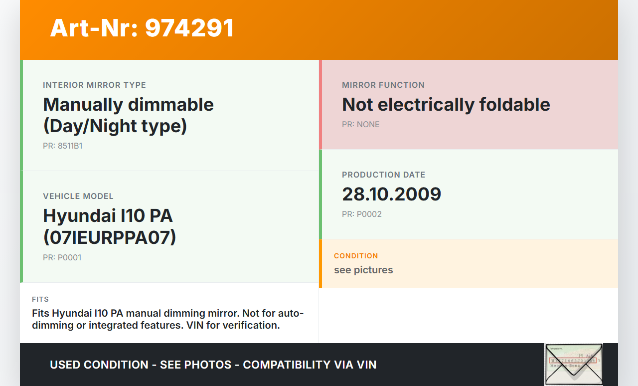This screenshot has height=386, width=638.
Task: Select the Fits section label
Action: pos(40,299)
